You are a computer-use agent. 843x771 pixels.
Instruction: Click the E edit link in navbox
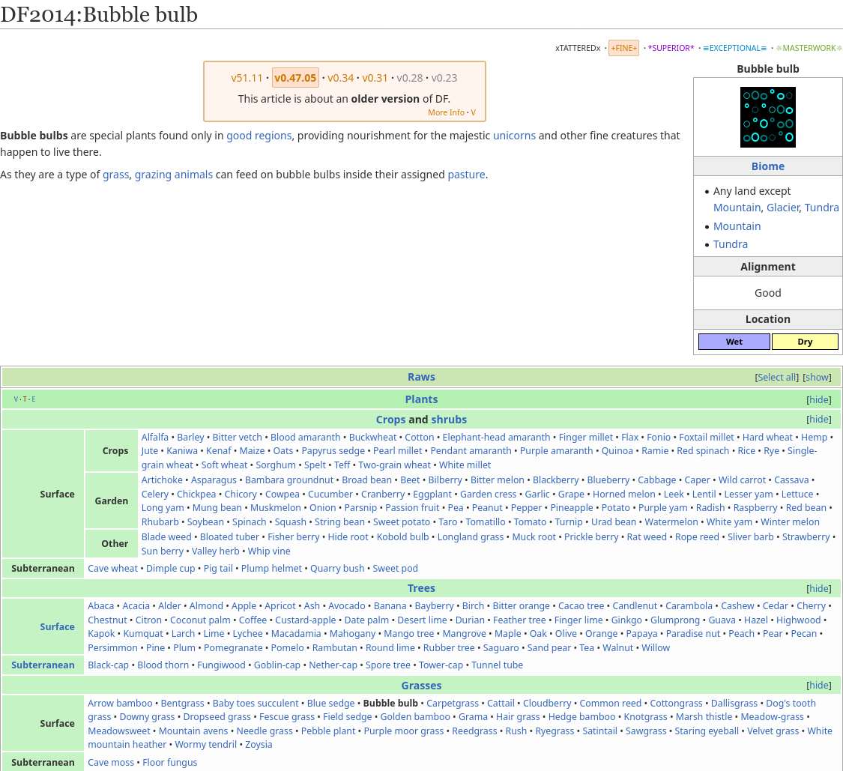point(33,399)
